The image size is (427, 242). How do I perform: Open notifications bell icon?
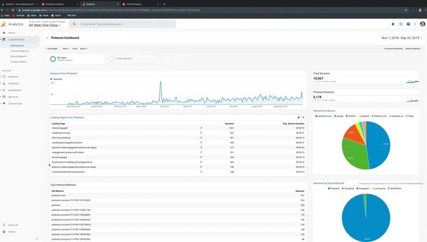393,24
